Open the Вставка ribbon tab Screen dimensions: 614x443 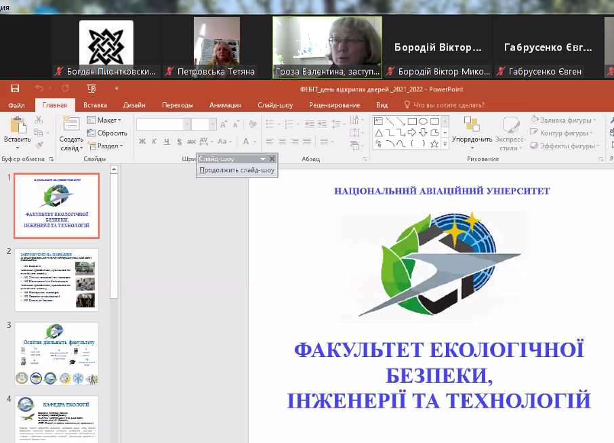tap(95, 105)
